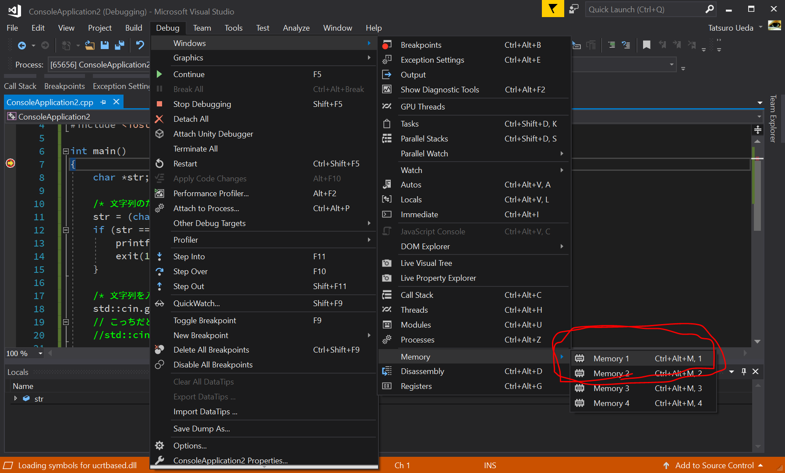Click the Disassembly icon

(387, 371)
